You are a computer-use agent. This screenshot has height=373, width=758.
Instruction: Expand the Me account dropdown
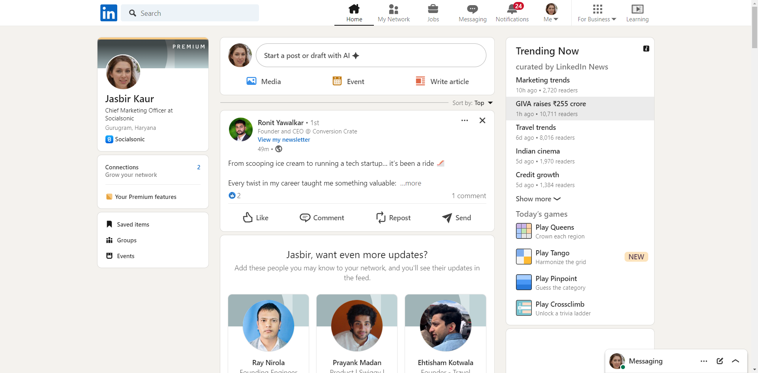(551, 13)
